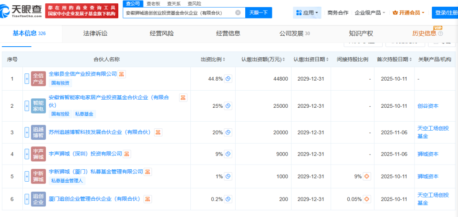Click pie icon next to 1%
Image resolution: width=458 pixels, height=217 pixels.
click(228, 176)
